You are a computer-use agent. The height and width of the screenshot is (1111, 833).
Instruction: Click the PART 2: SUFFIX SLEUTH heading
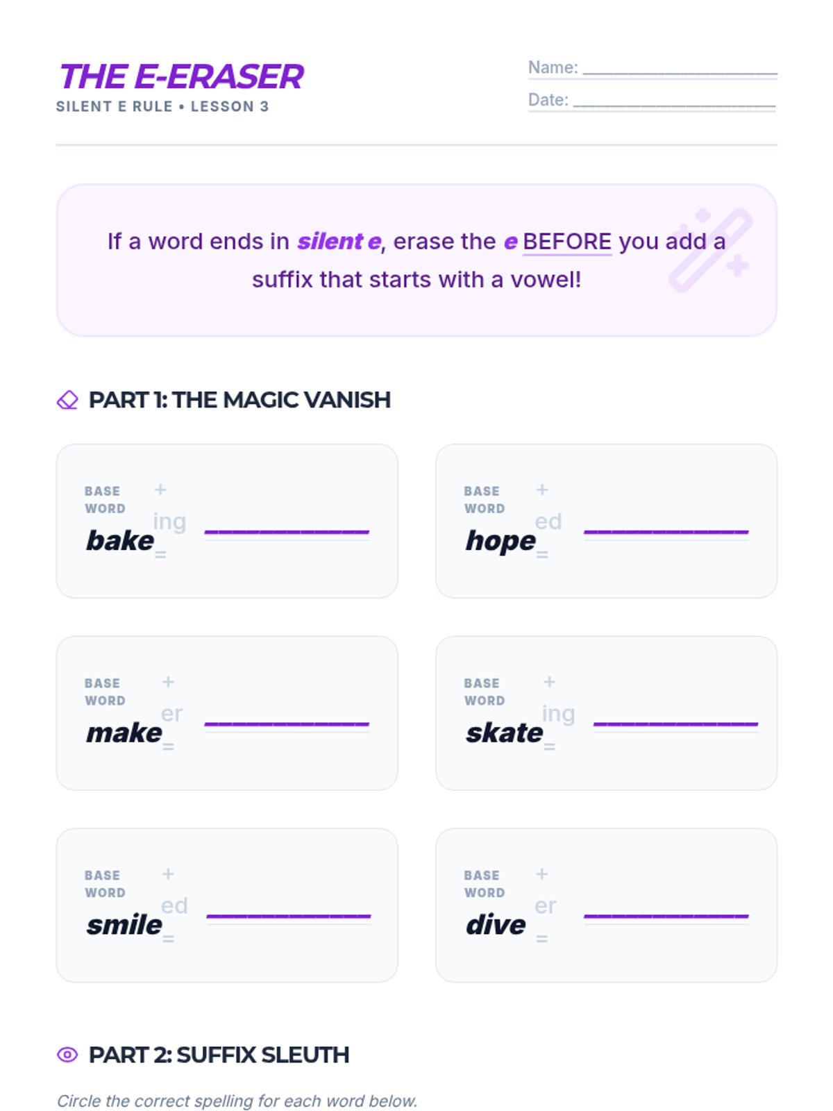point(219,1055)
